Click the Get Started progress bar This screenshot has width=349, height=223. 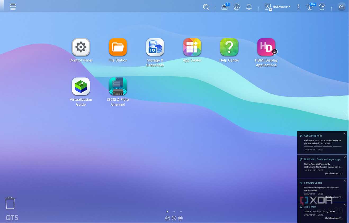tap(323, 146)
